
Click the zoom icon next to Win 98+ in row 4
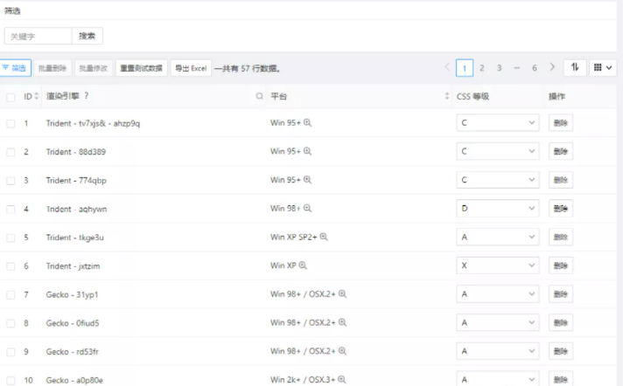point(307,208)
